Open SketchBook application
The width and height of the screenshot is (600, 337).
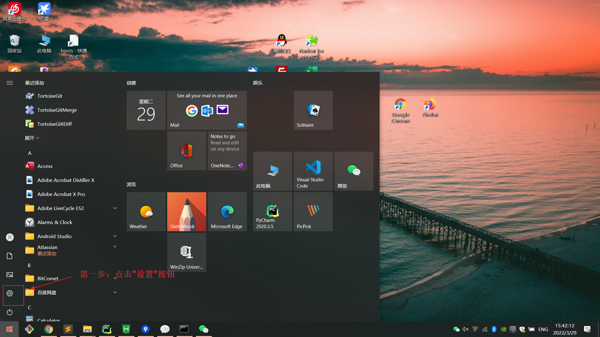(x=186, y=212)
